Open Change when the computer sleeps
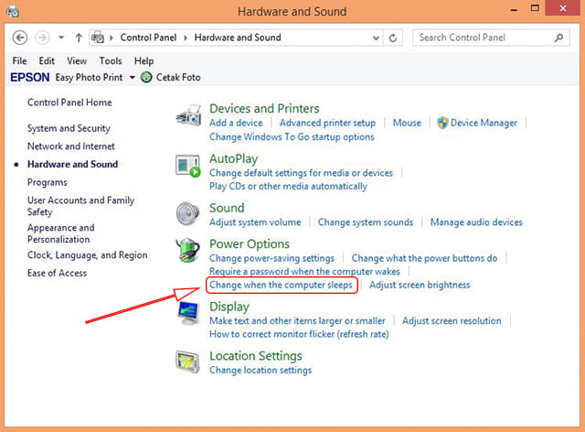This screenshot has width=585, height=432. click(x=281, y=285)
